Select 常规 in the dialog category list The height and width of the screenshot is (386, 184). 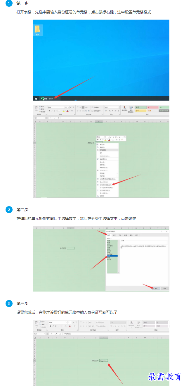click(112, 241)
